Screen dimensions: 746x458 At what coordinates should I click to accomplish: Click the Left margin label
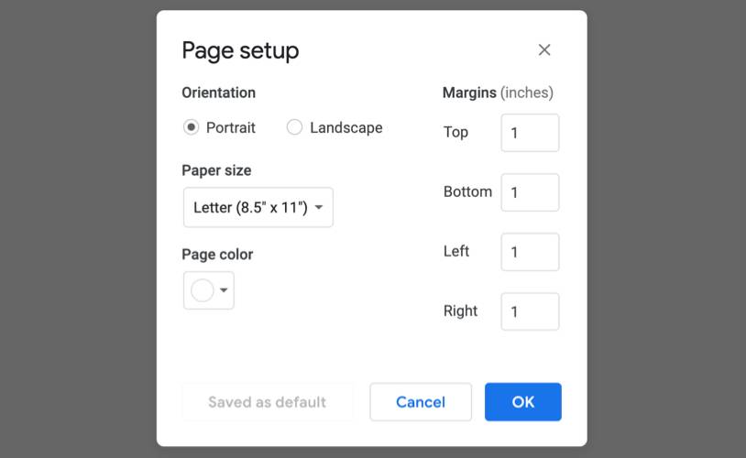[x=456, y=251]
